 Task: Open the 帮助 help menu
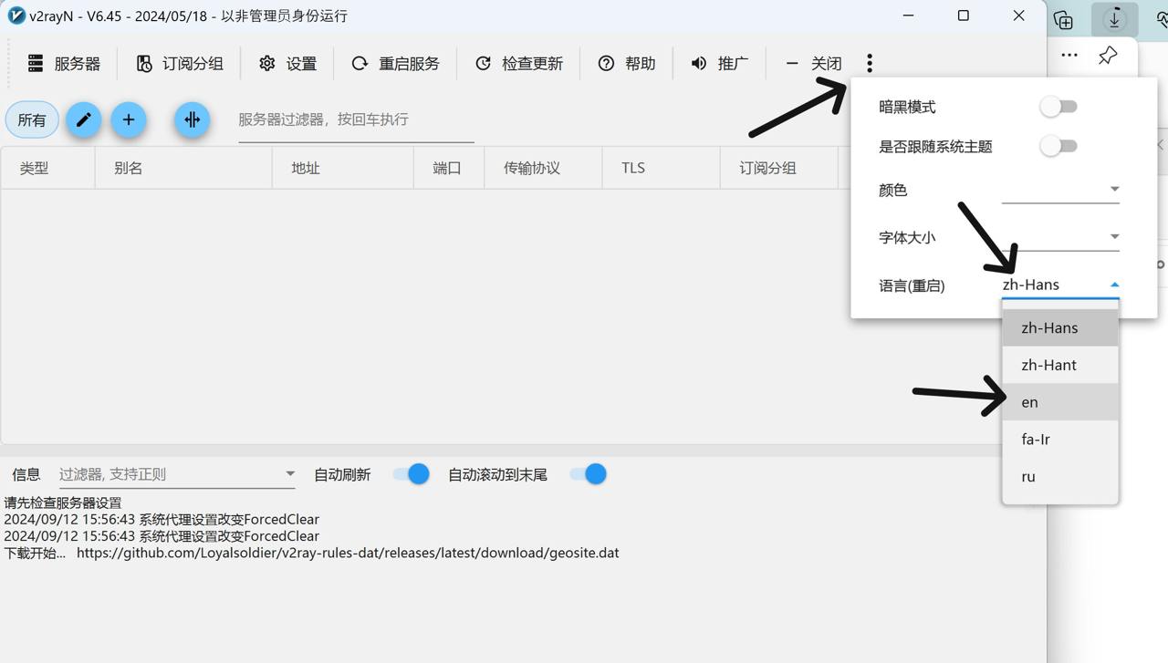(627, 63)
